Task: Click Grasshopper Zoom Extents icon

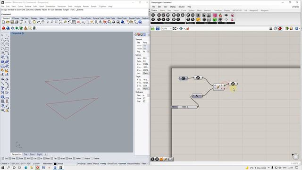Action: (x=175, y=28)
